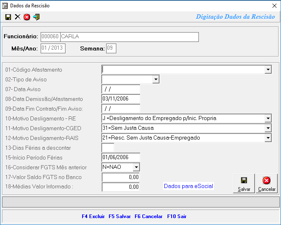
Task: Click the save floppy disk toolbar icon
Action: coord(8,17)
